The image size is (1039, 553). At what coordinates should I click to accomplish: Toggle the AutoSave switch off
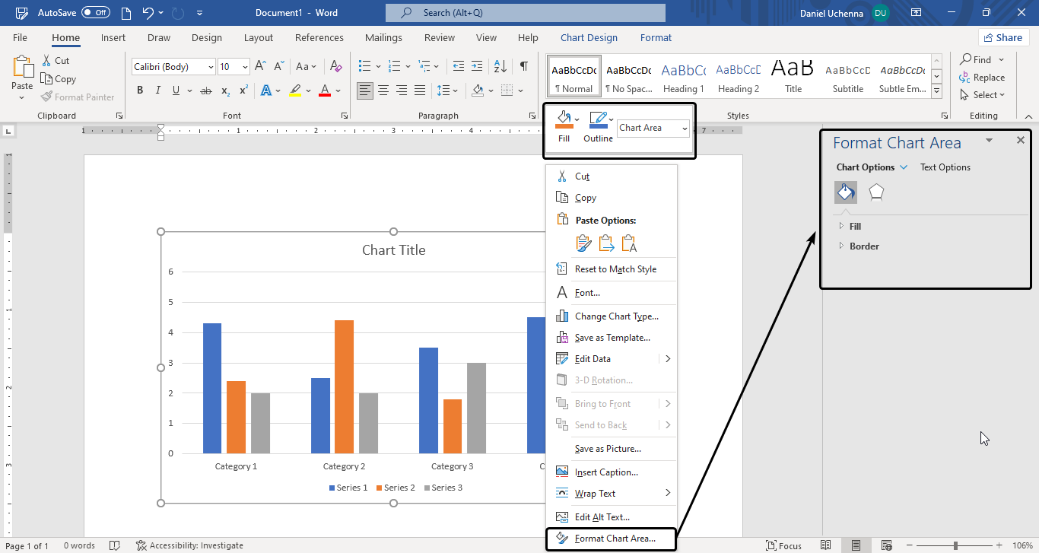point(96,12)
